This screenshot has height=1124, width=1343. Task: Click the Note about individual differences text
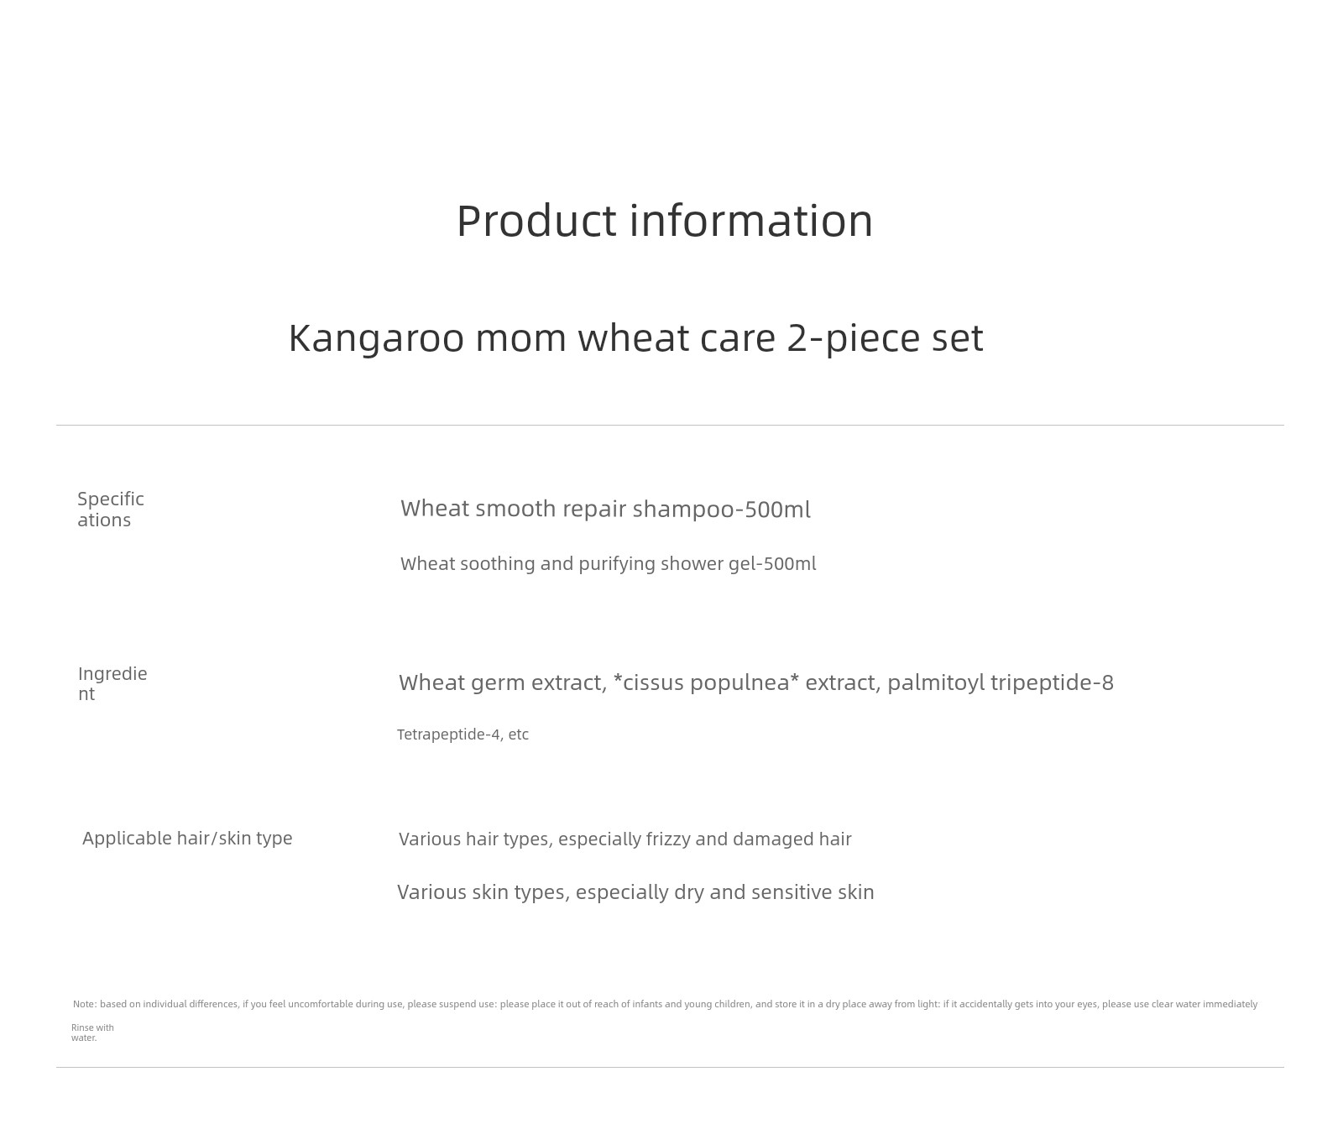pos(665,1004)
